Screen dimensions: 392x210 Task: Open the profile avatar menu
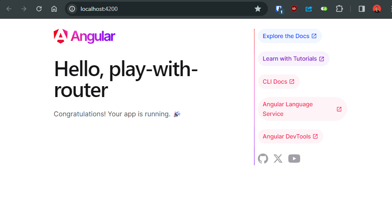click(377, 9)
